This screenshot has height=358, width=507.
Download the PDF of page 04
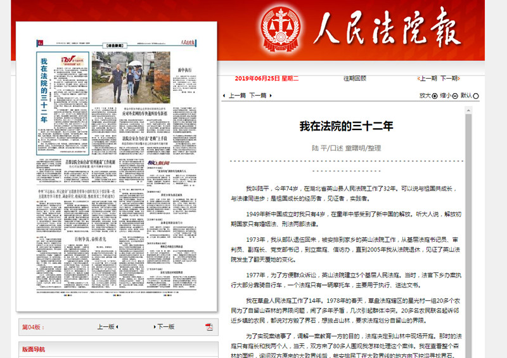tap(209, 327)
